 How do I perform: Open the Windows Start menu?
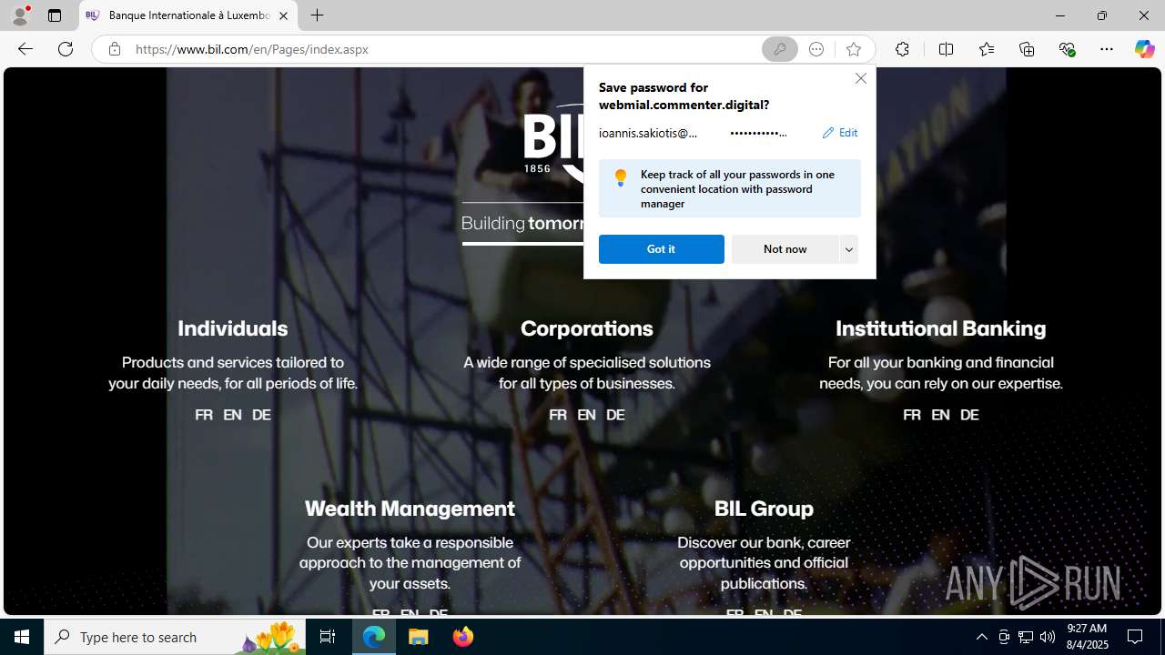[x=22, y=637]
